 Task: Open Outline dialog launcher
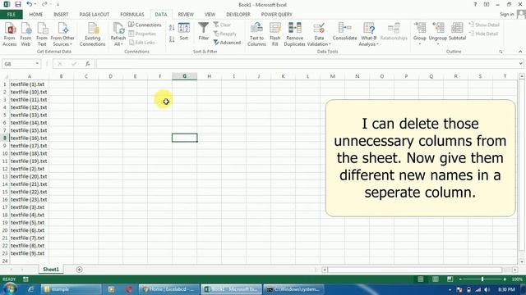[x=501, y=52]
